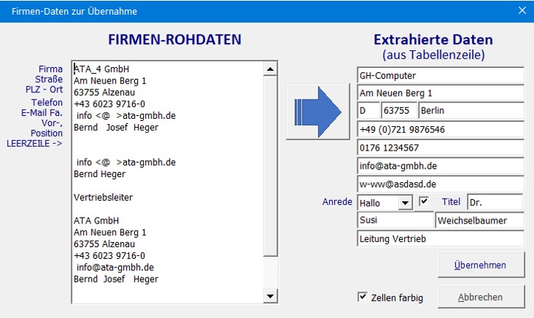Click the Titel field containing Dr.
Viewport: 534px width, 318px height.
pyautogui.click(x=495, y=202)
